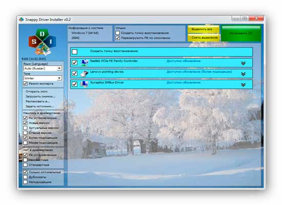
Task: Uncheck Только оптимальные filter
Action: click(25, 172)
